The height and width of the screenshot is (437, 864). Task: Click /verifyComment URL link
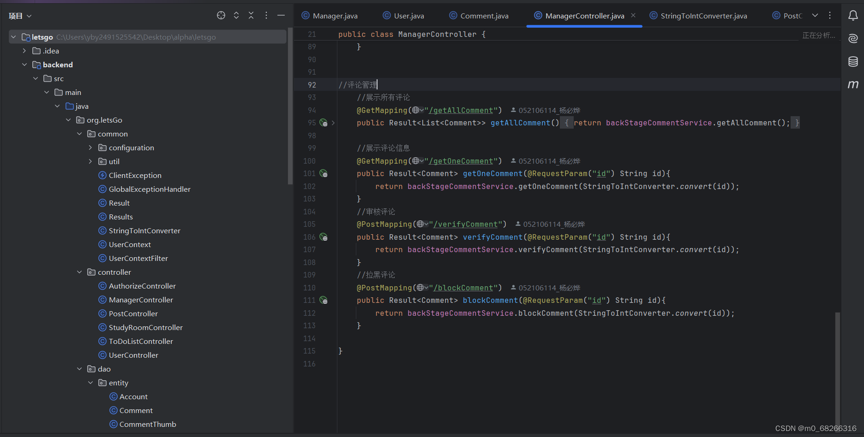[x=466, y=224]
